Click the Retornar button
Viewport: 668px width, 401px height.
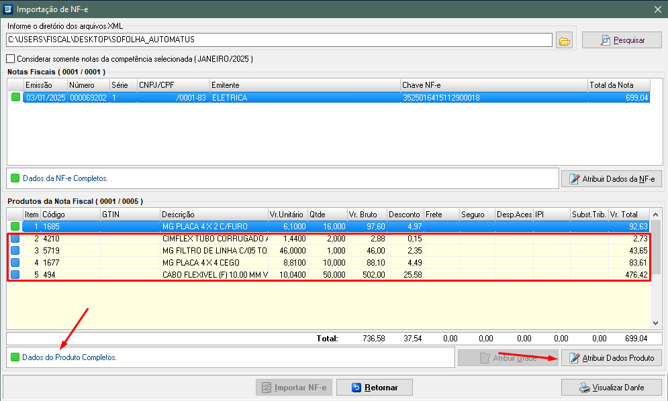pos(374,388)
